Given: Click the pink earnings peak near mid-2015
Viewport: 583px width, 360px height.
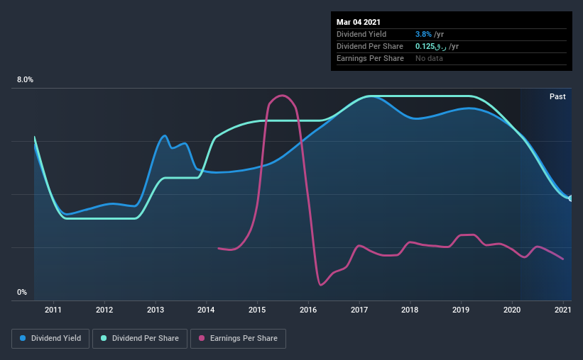Looking at the screenshot, I should [x=282, y=96].
